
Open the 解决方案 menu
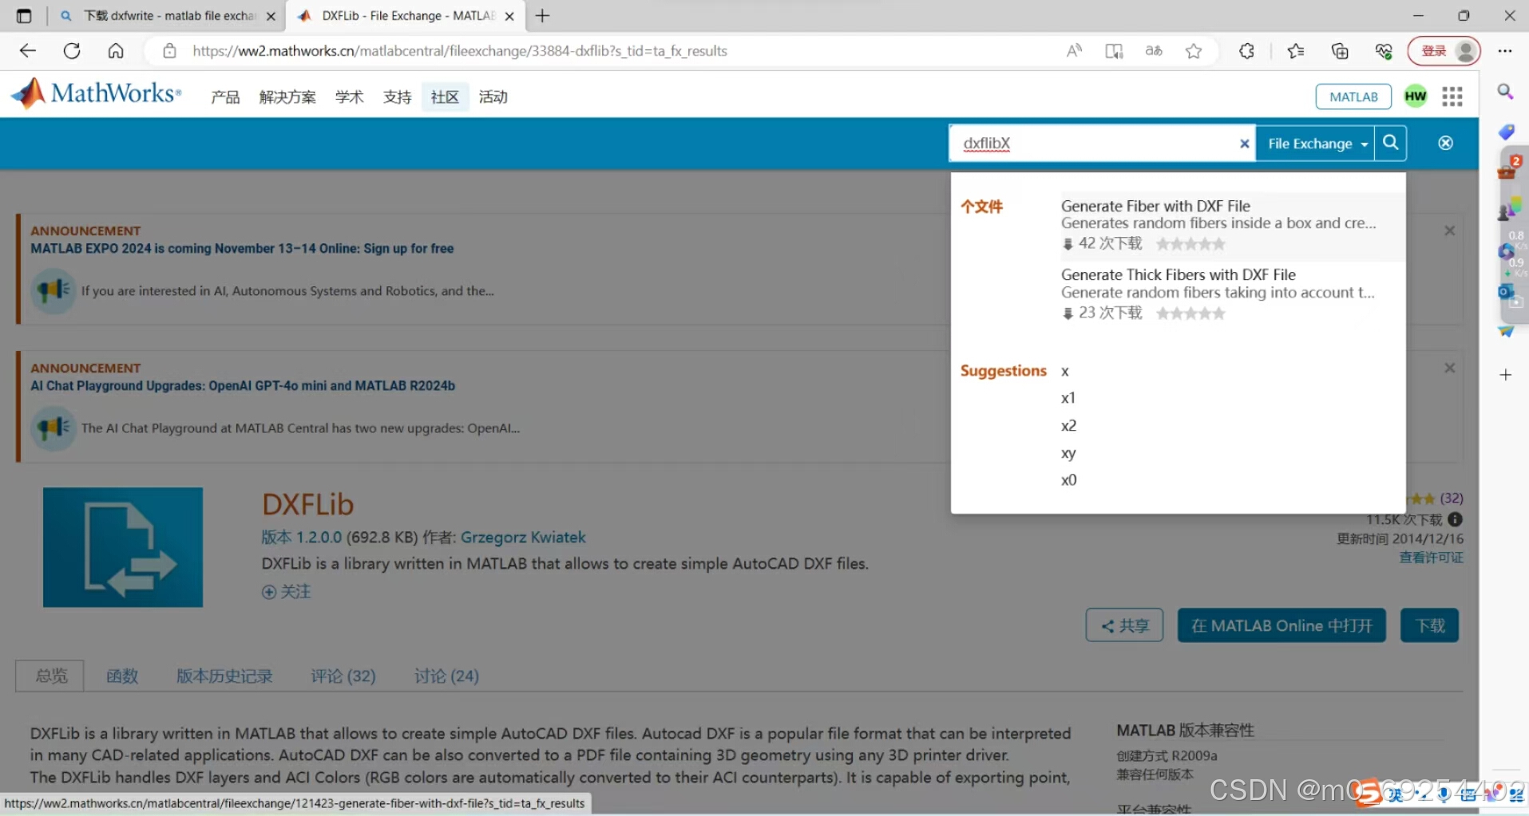pyautogui.click(x=287, y=97)
